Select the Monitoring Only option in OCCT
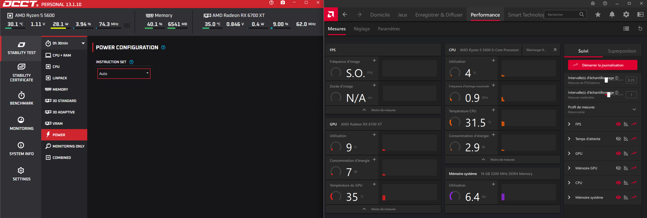 (64, 146)
